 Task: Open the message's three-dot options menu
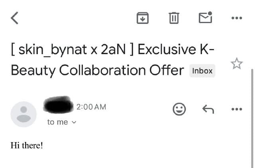pyautogui.click(x=237, y=109)
